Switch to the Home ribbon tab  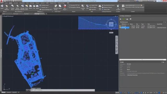click(6, 3)
